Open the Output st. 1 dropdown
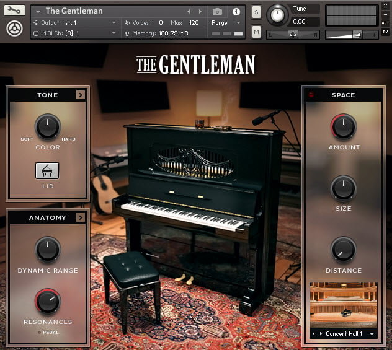Viewport: 392px width, 350px height. point(75,23)
